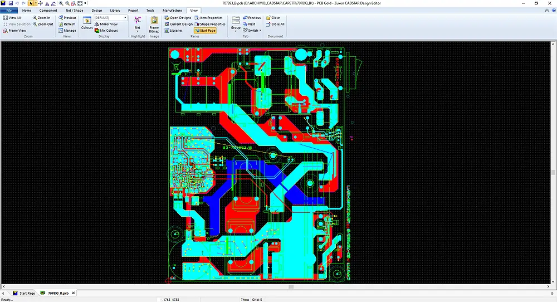
Task: Open the Net / Shape ribbon tab
Action: (74, 10)
